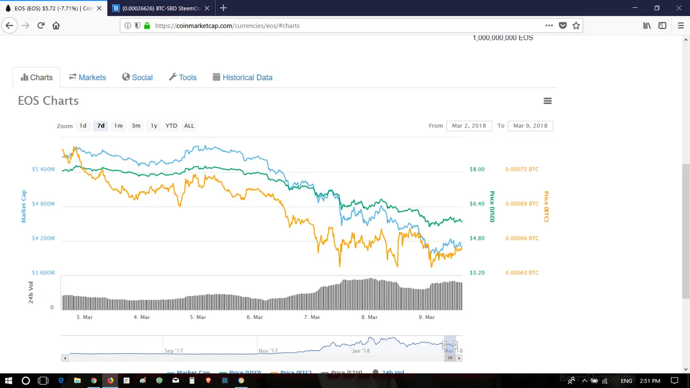
Task: Close the BTC-SBD SteemDollars tab
Action: coord(208,8)
